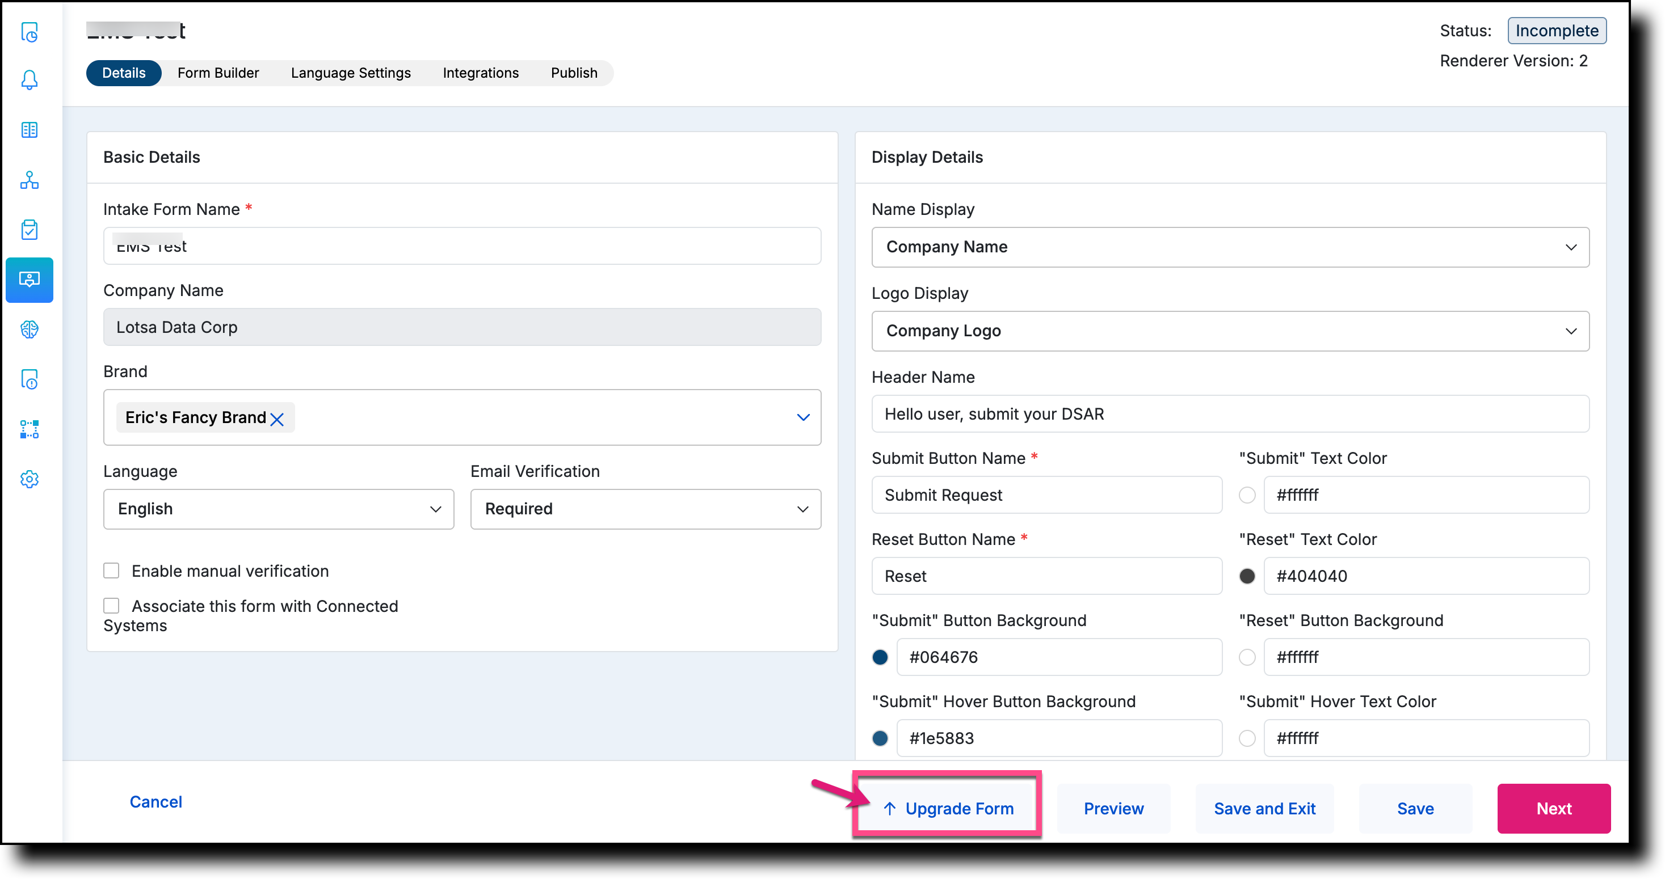Open the Language Settings tab
The width and height of the screenshot is (1665, 879).
[351, 73]
